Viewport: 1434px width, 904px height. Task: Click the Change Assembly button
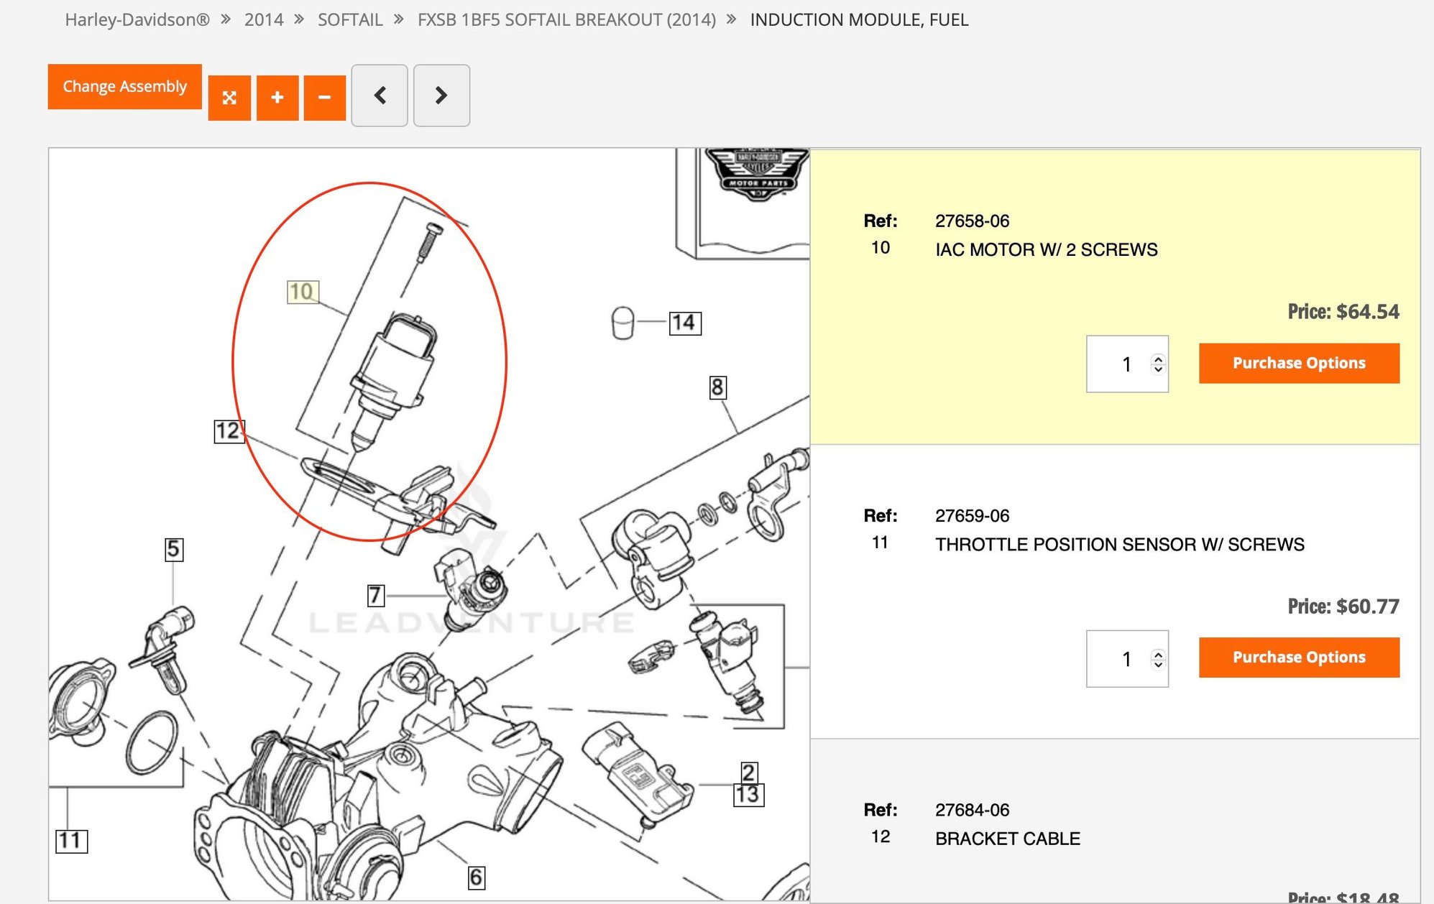124,86
